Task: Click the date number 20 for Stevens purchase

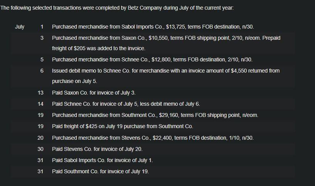Action: 40,138
